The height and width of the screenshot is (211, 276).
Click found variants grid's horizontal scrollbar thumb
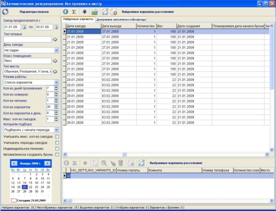125,154
